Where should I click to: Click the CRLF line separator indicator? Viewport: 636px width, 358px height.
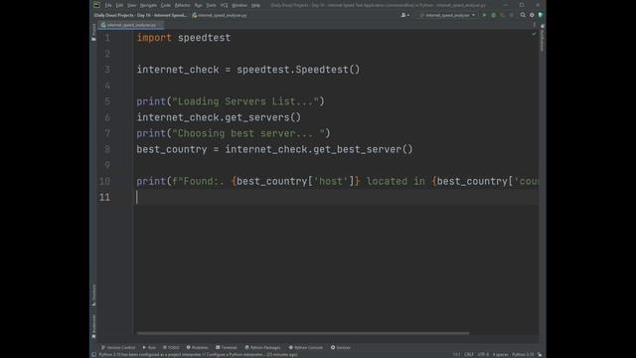click(x=469, y=354)
